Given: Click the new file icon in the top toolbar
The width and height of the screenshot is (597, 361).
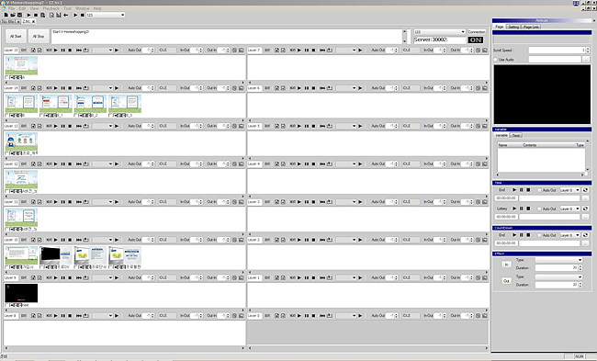Looking at the screenshot, I should coord(6,15).
